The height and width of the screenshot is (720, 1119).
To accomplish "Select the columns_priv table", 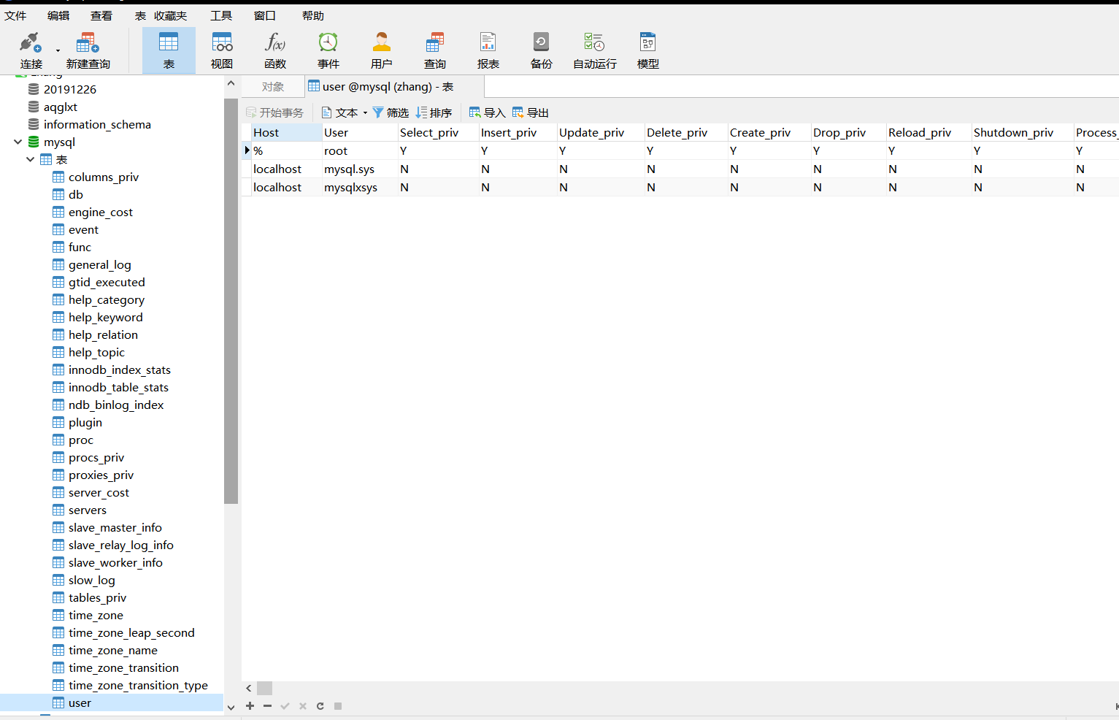I will click(104, 177).
